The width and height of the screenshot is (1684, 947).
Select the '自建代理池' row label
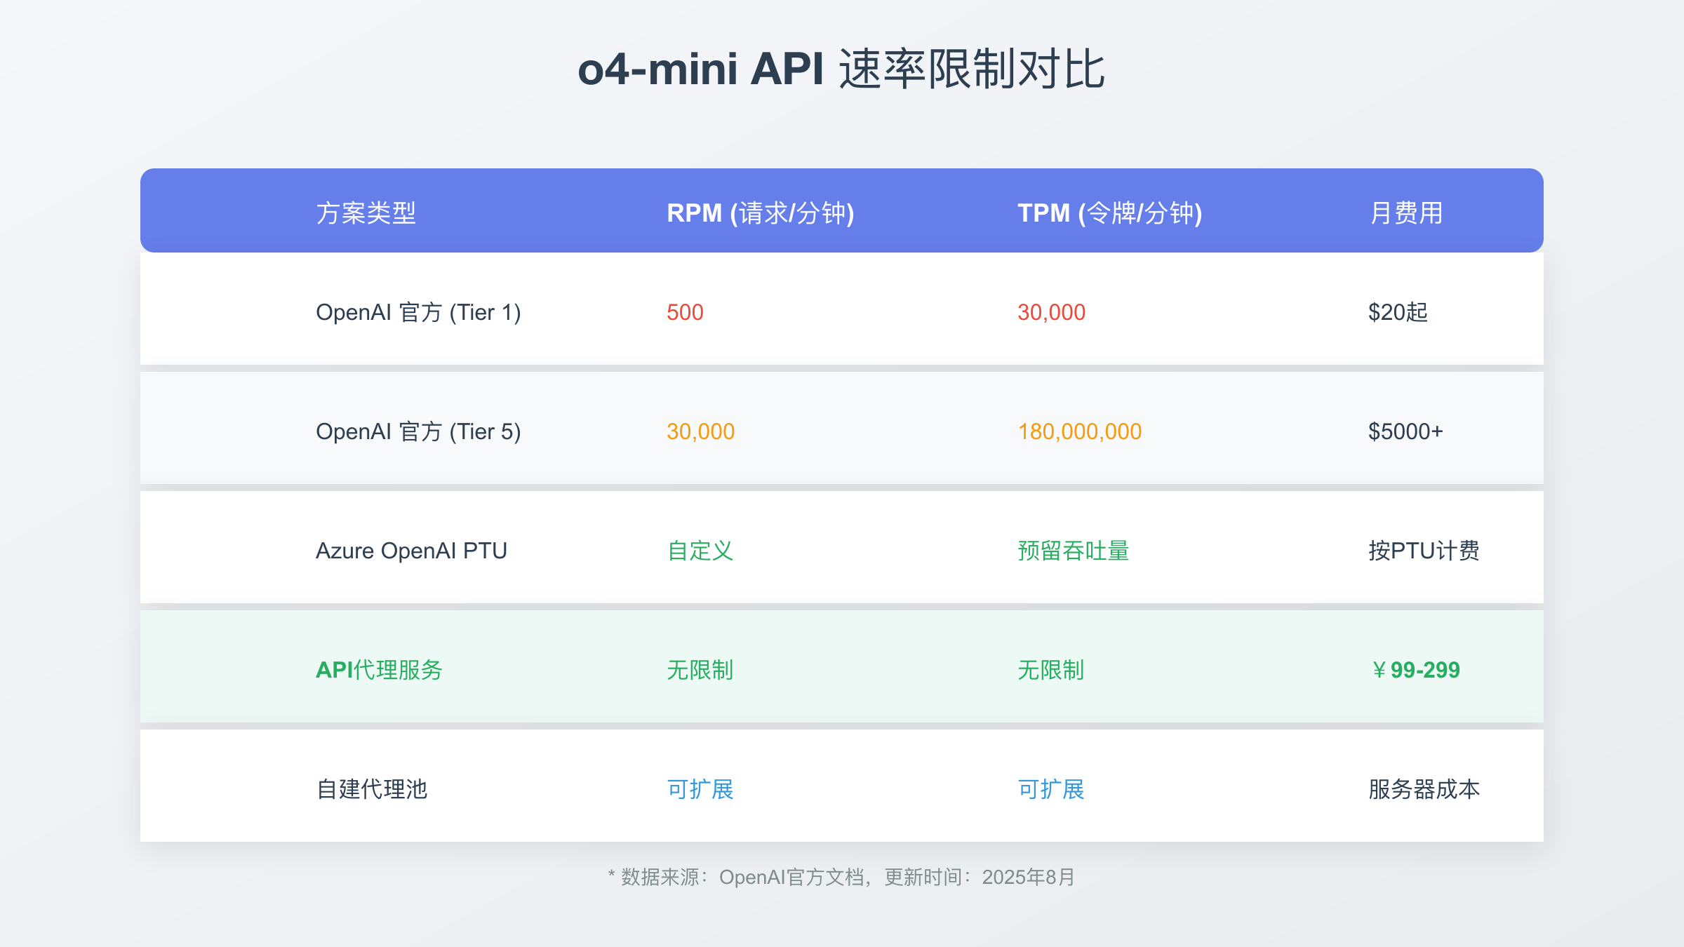click(372, 789)
